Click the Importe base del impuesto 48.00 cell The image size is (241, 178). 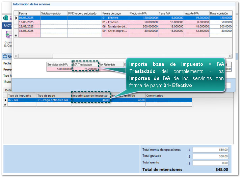click(x=91, y=100)
